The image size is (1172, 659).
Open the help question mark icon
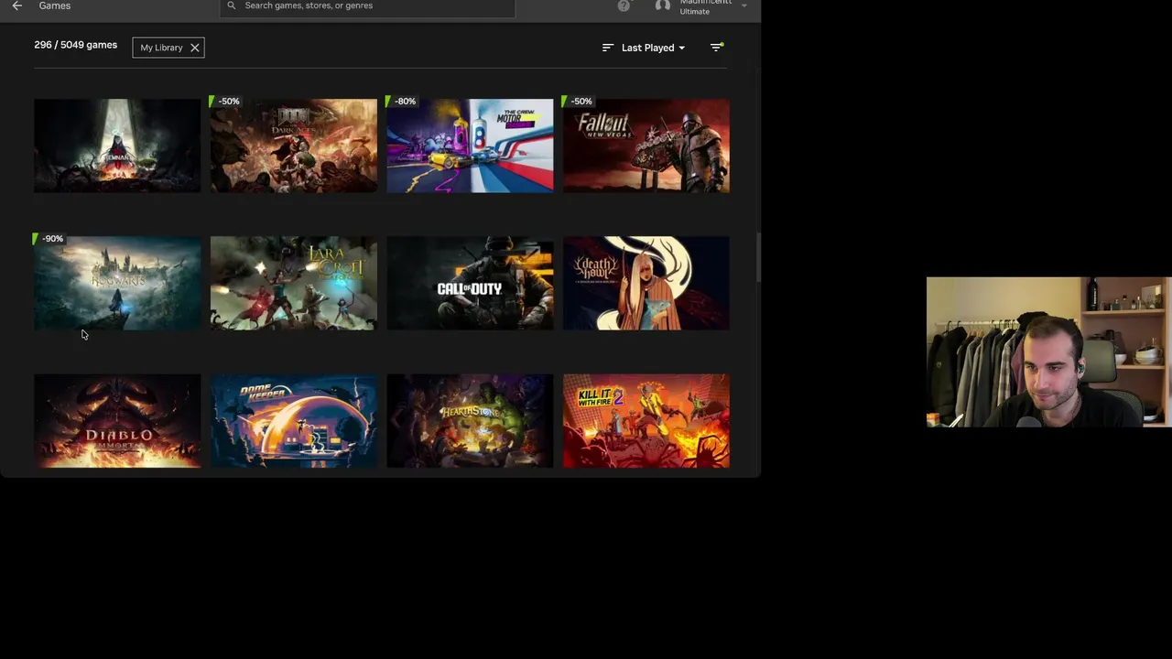click(x=624, y=5)
